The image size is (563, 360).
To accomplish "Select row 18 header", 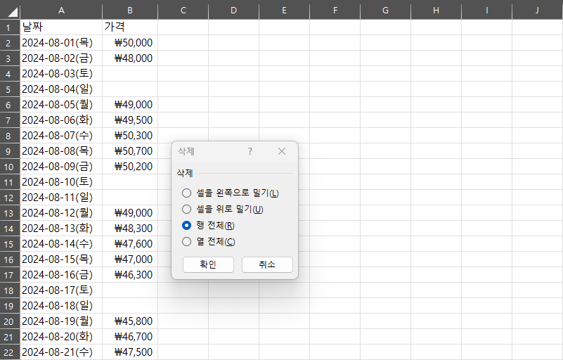I will [10, 290].
